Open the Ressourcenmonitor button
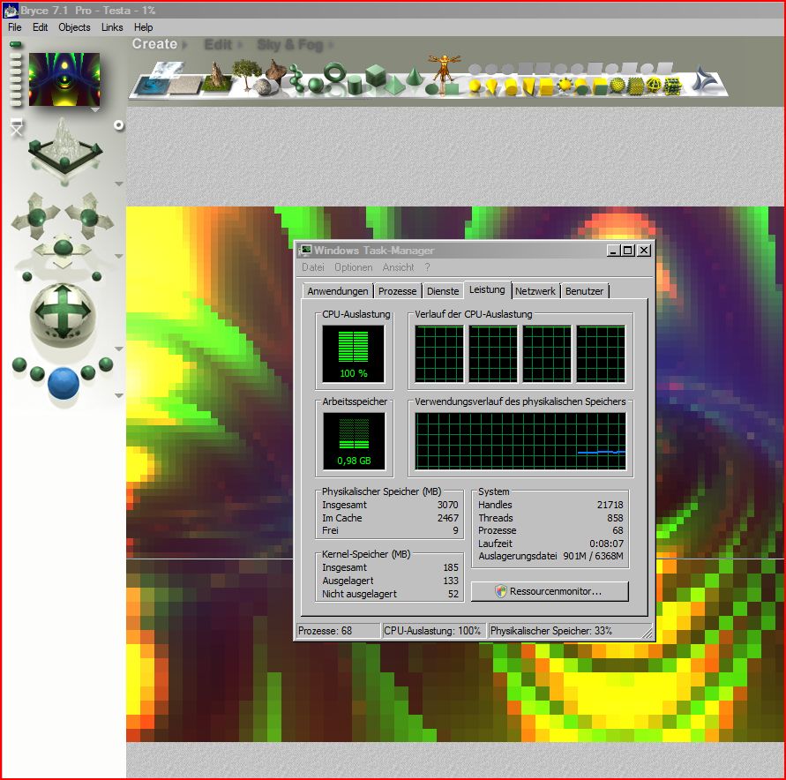 pyautogui.click(x=550, y=591)
